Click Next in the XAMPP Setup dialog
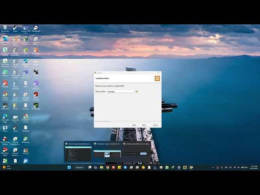 [144, 125]
